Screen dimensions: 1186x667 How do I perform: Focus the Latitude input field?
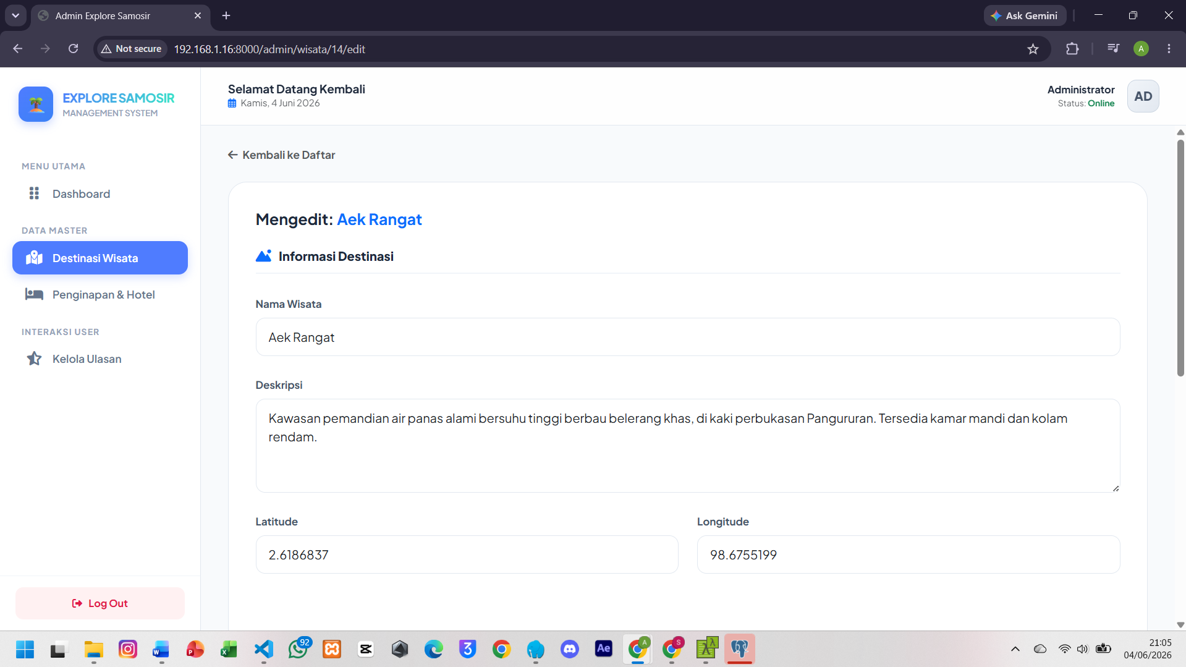pos(467,554)
